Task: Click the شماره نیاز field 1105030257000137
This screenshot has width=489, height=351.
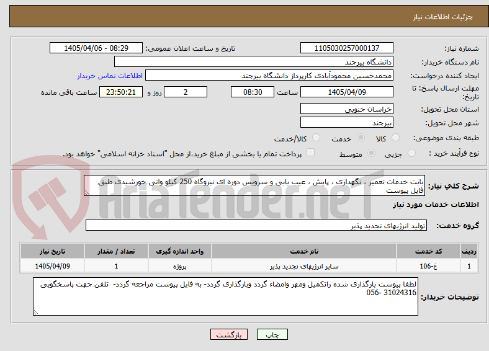Action: [x=346, y=48]
